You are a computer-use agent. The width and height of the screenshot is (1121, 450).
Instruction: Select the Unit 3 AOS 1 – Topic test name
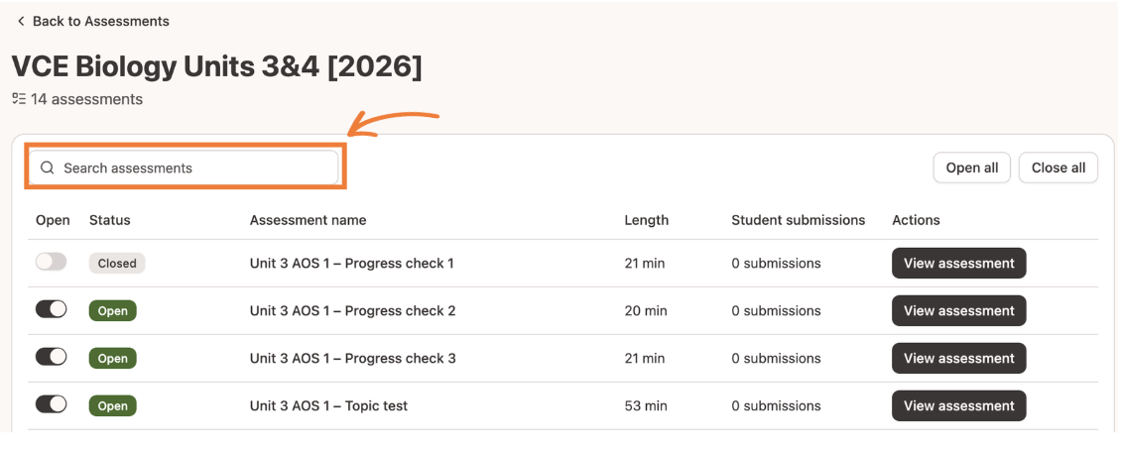point(329,405)
